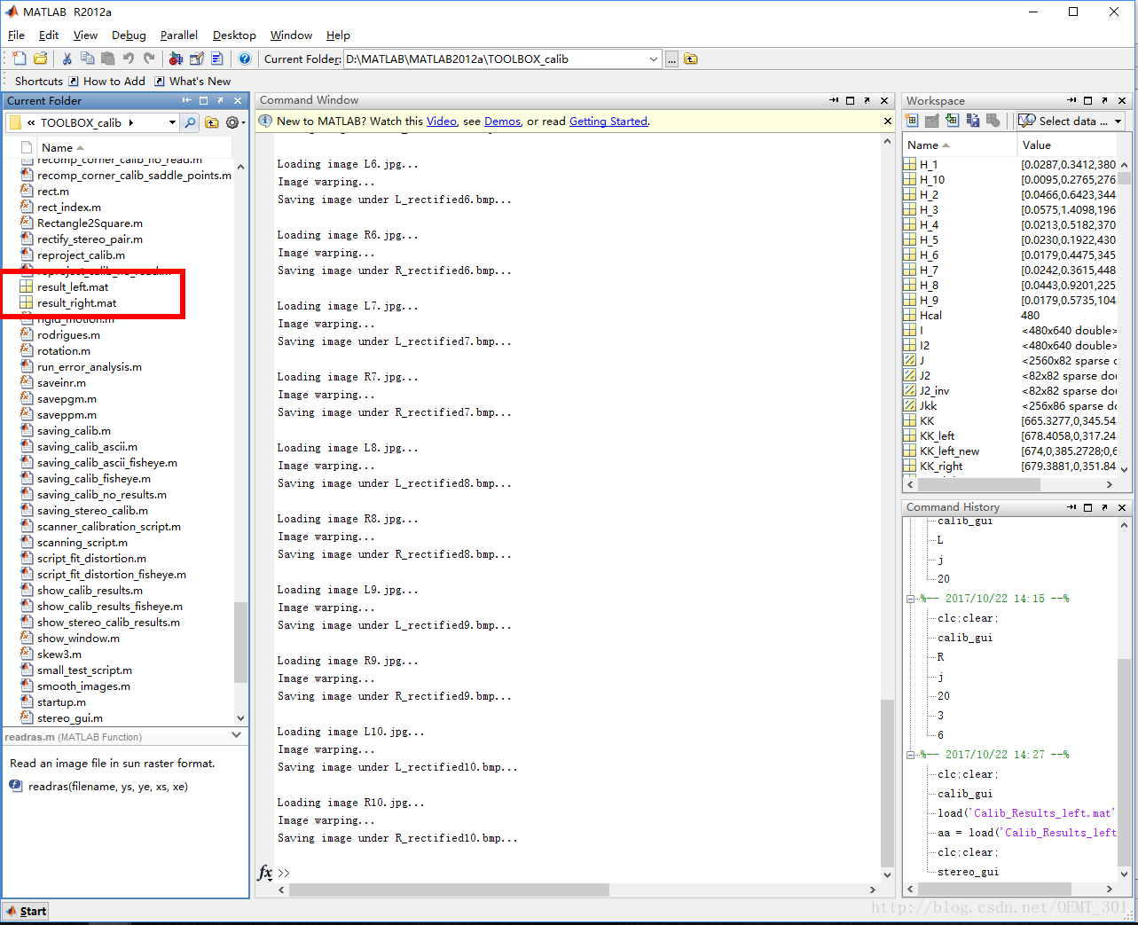Collapse the 2017/10/22 14:27 history group
The width and height of the screenshot is (1138, 925).
910,755
